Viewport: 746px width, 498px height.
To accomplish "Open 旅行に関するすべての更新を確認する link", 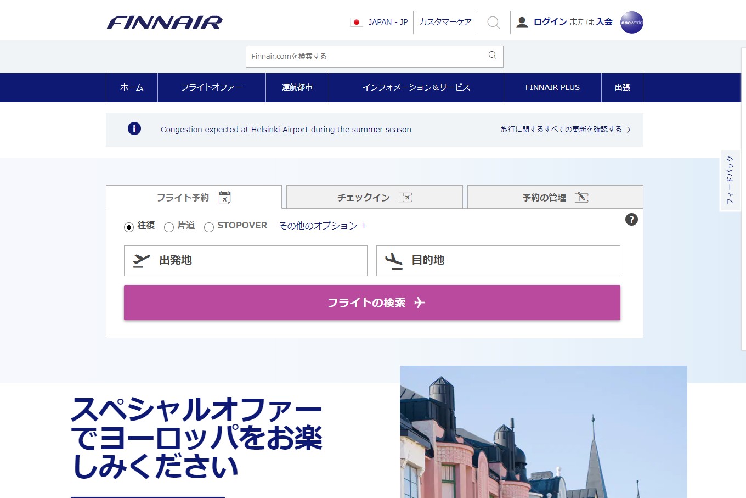I will [x=561, y=129].
